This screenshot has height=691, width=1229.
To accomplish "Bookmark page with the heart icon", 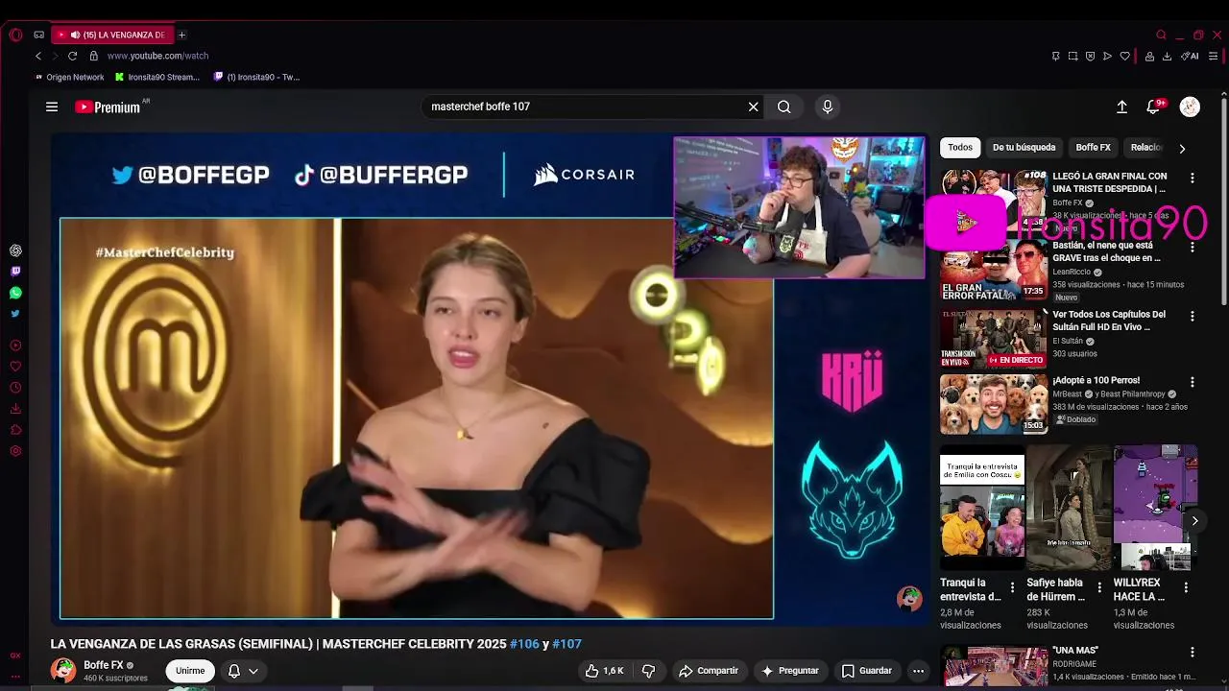I will point(1125,56).
